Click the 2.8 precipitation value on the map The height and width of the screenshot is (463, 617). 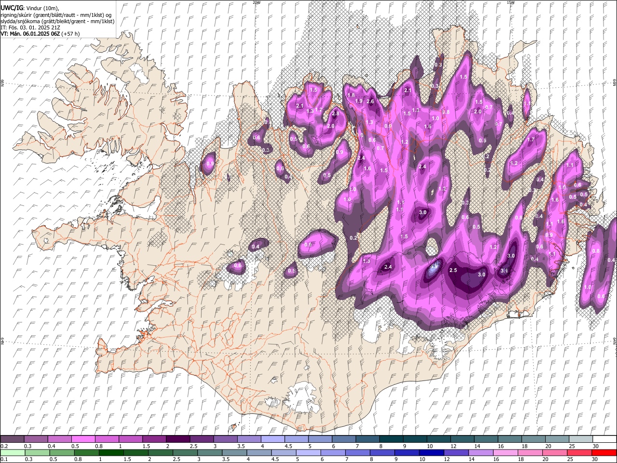[x=336, y=114]
